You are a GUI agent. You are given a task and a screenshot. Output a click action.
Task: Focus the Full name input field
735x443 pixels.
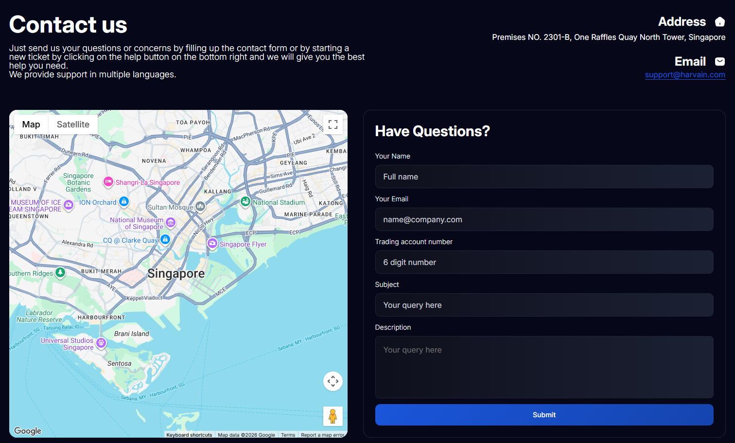[544, 177]
